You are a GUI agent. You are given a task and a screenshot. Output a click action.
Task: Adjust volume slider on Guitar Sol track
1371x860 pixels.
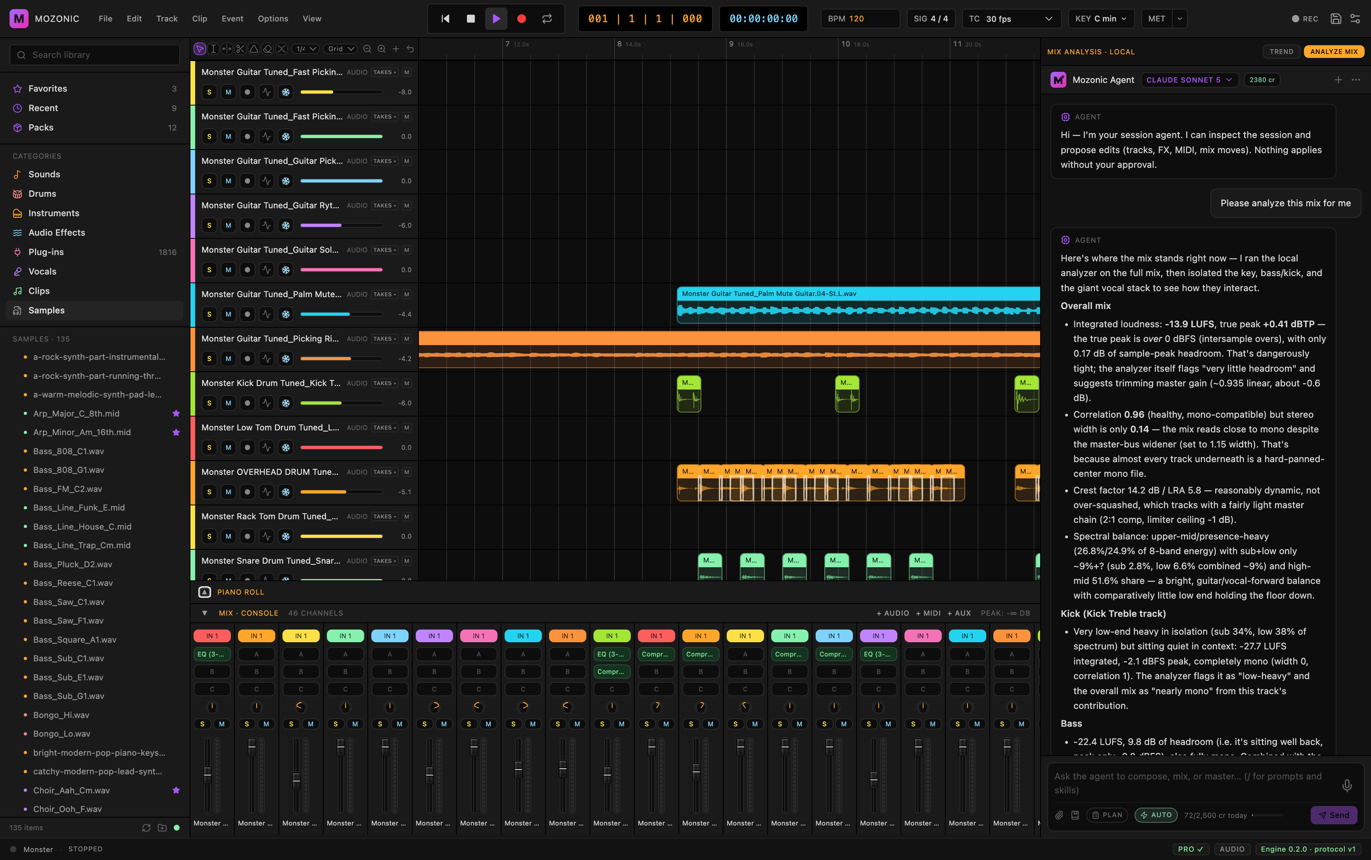pyautogui.click(x=341, y=270)
